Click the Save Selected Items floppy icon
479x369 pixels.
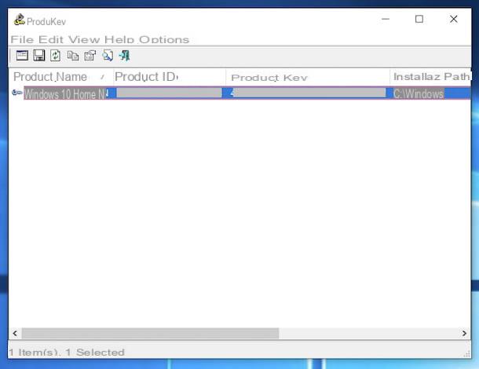(x=39, y=56)
